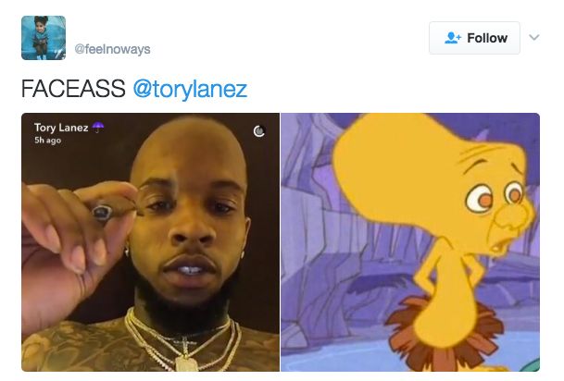
Task: Click the gold pendant on the necklace
Action: point(184,360)
